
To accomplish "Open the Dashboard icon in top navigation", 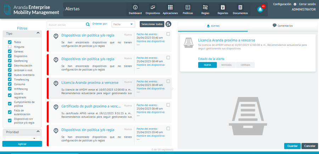I will pyautogui.click(x=135, y=7).
